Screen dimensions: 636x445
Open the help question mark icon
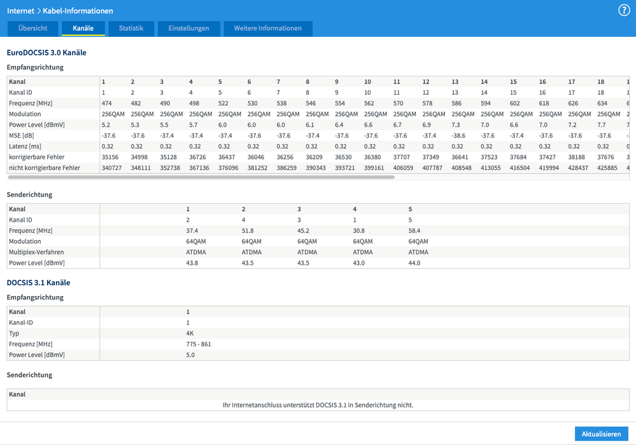point(624,10)
